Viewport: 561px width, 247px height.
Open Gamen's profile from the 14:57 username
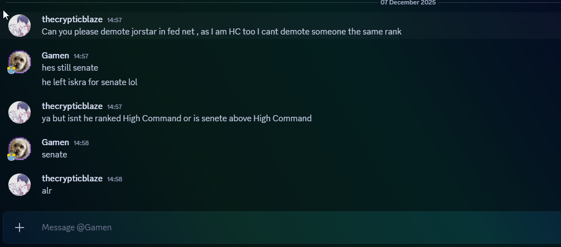click(55, 56)
